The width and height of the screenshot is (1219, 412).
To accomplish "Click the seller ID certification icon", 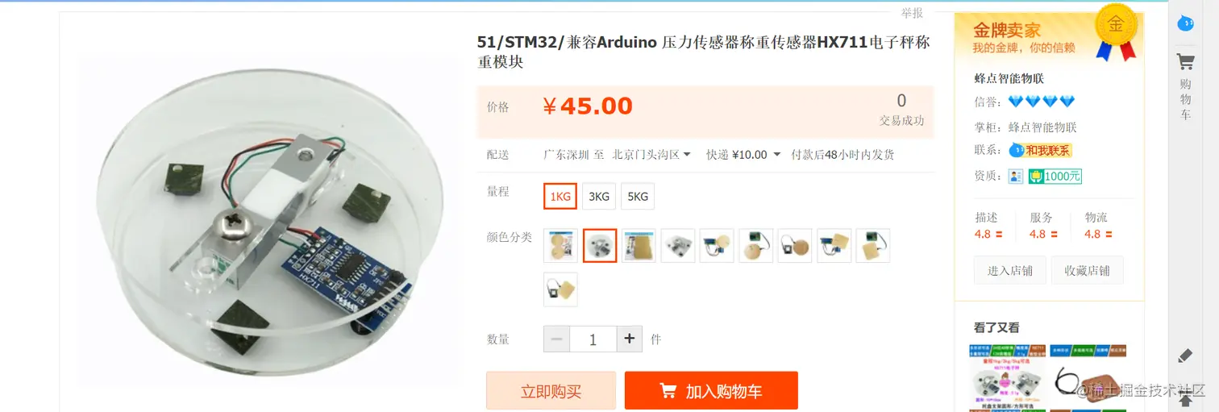I will coord(1016,176).
